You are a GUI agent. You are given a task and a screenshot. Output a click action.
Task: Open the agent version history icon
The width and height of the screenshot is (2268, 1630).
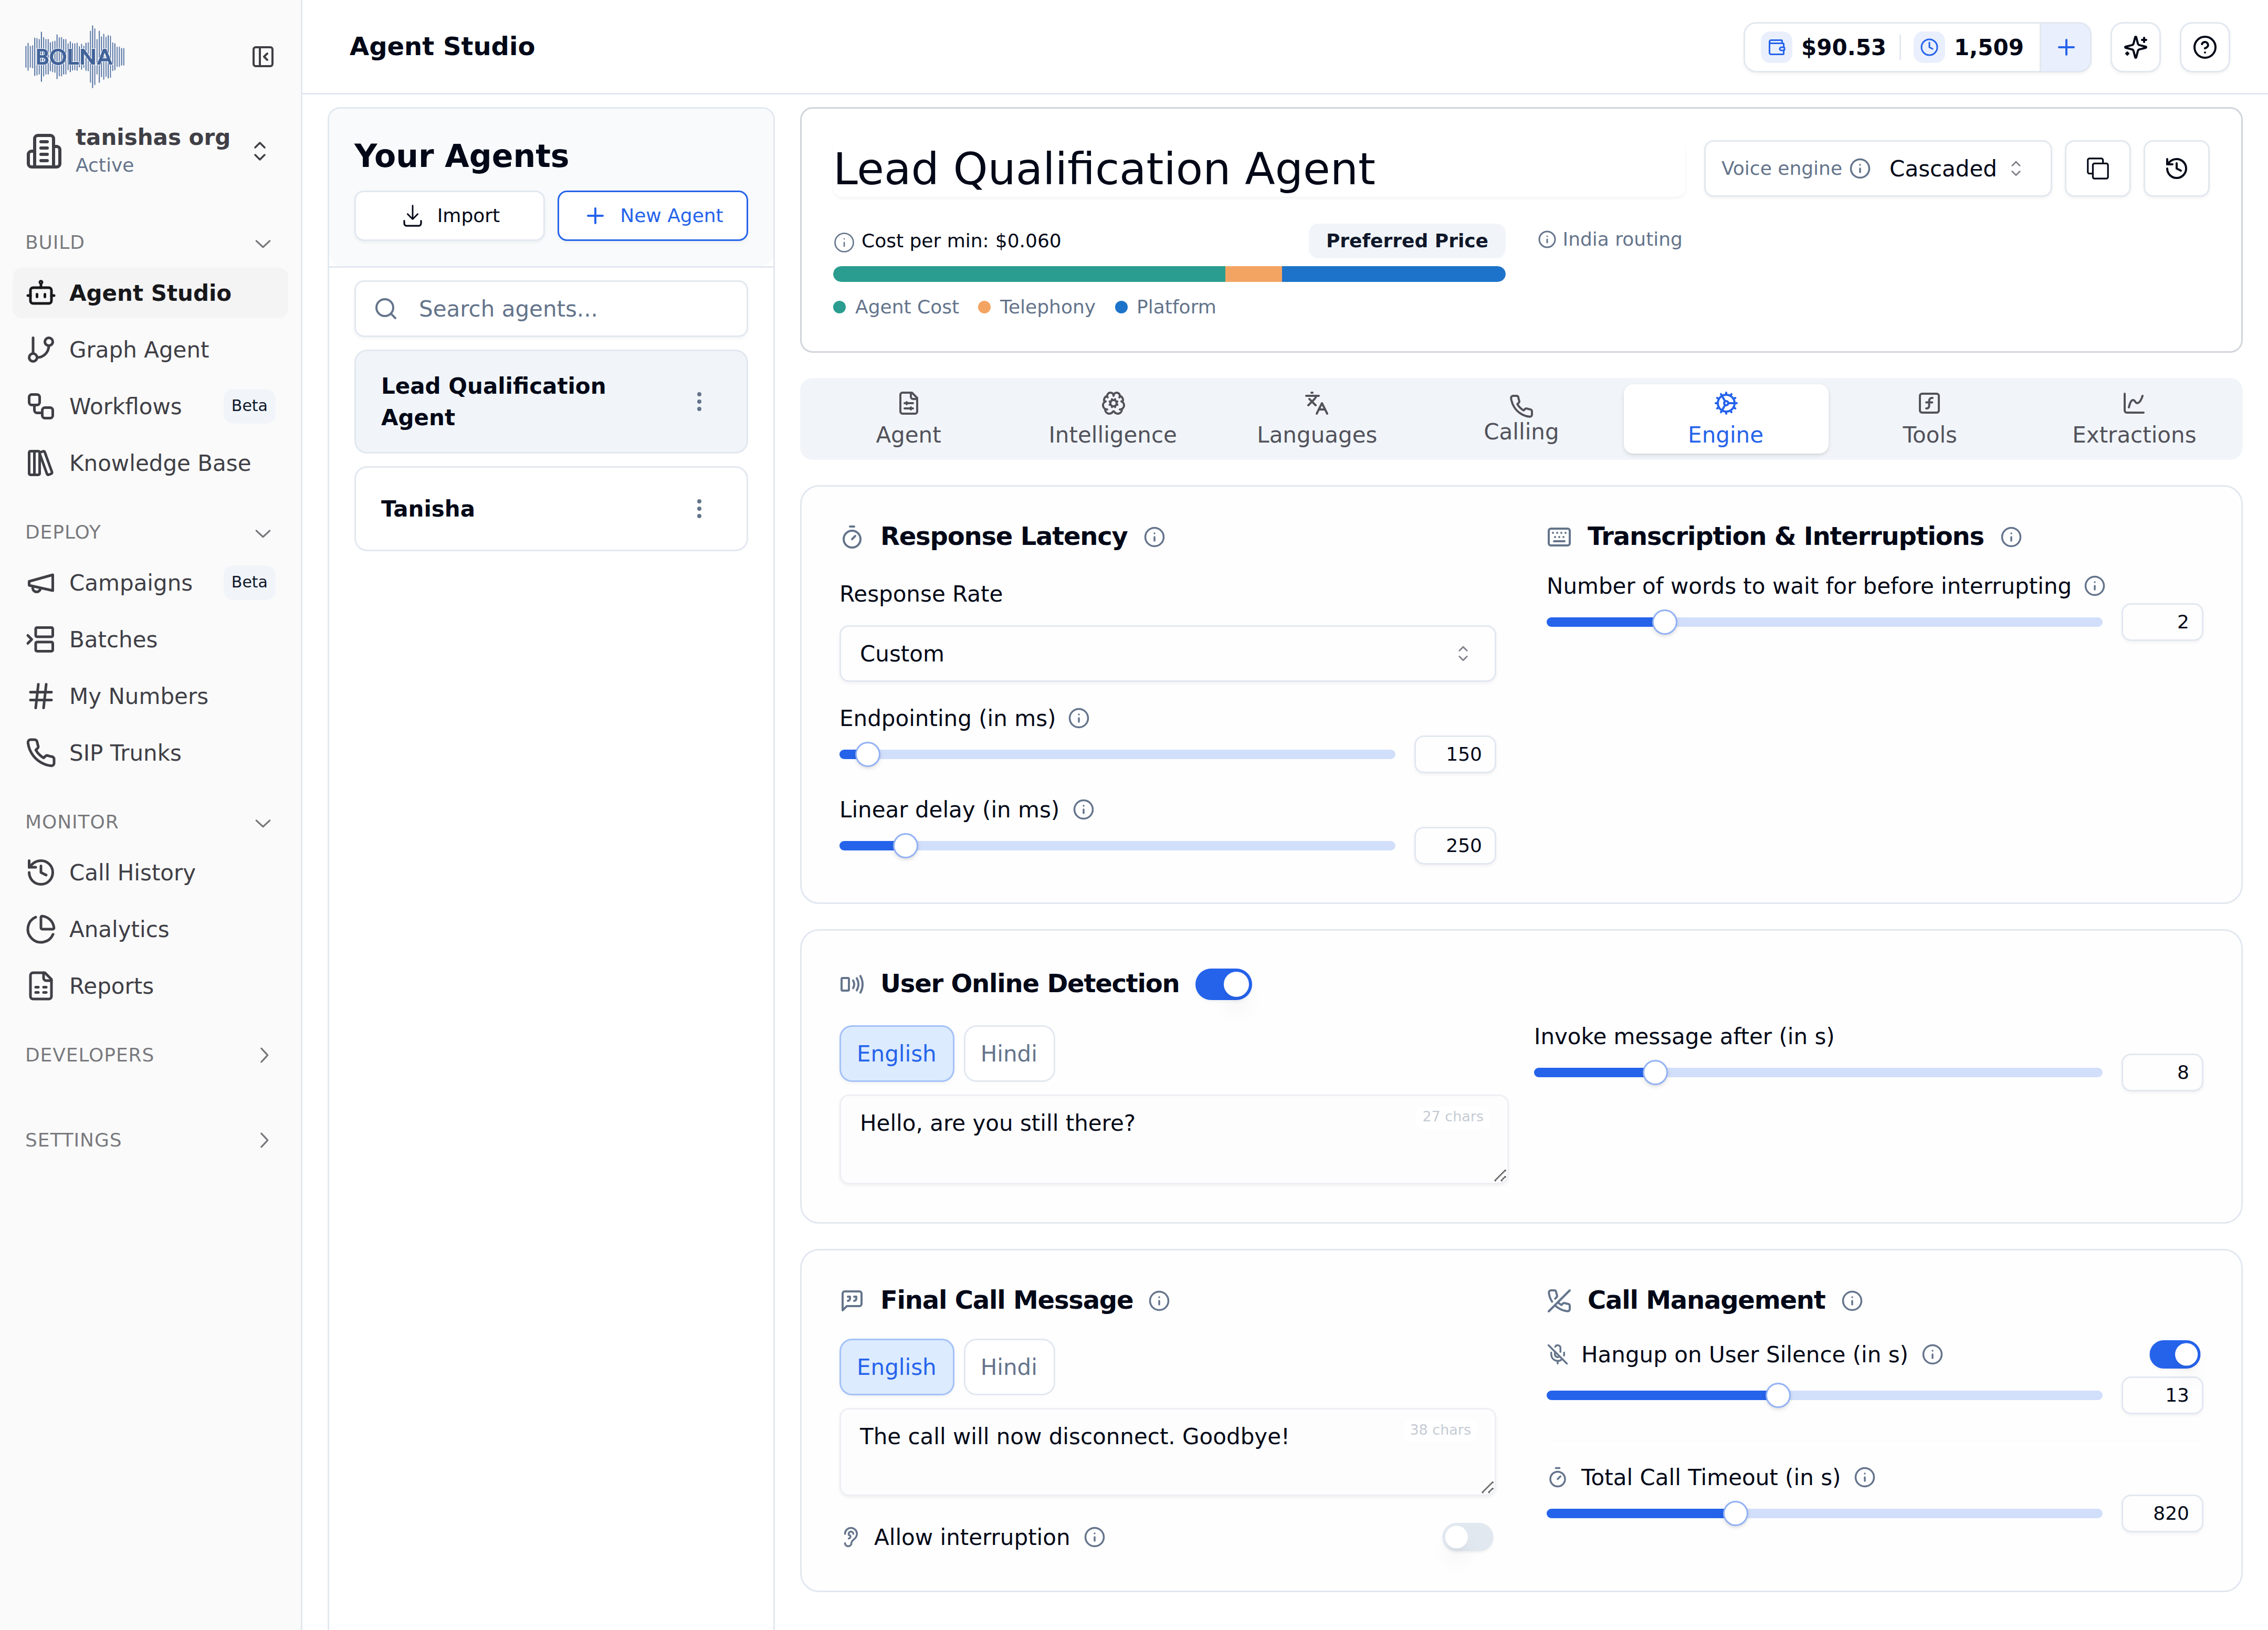click(x=2176, y=168)
